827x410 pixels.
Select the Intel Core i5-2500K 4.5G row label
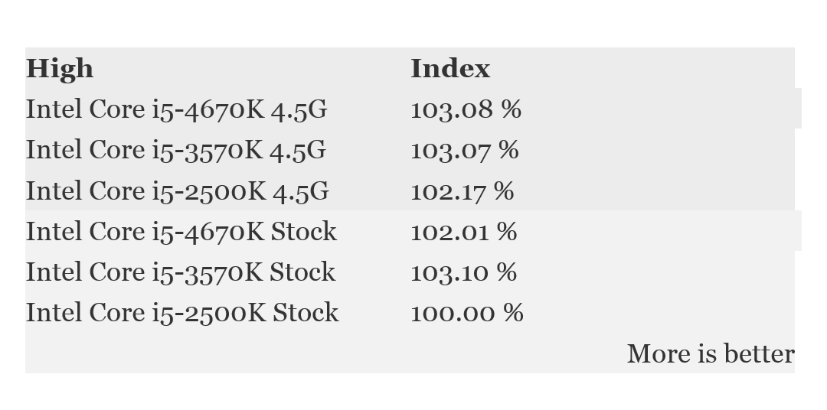coord(177,190)
